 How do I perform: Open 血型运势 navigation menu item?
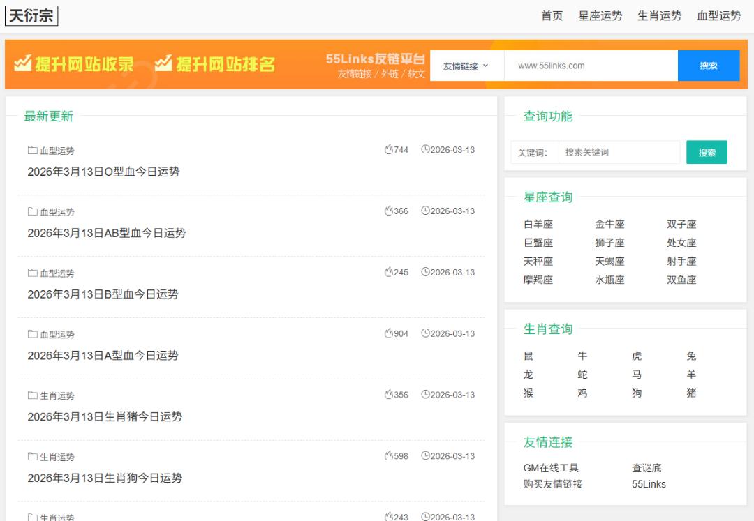(x=718, y=16)
